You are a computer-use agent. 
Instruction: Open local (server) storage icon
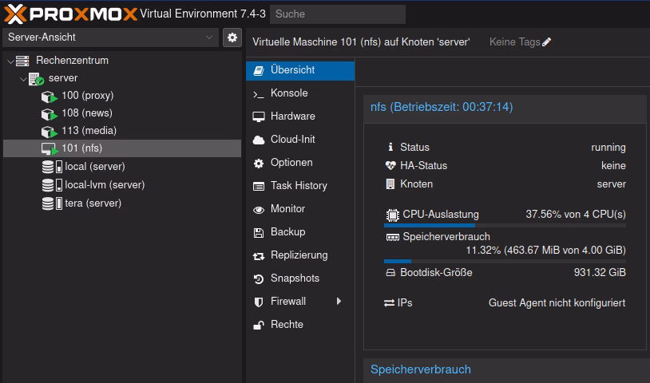[x=52, y=167]
